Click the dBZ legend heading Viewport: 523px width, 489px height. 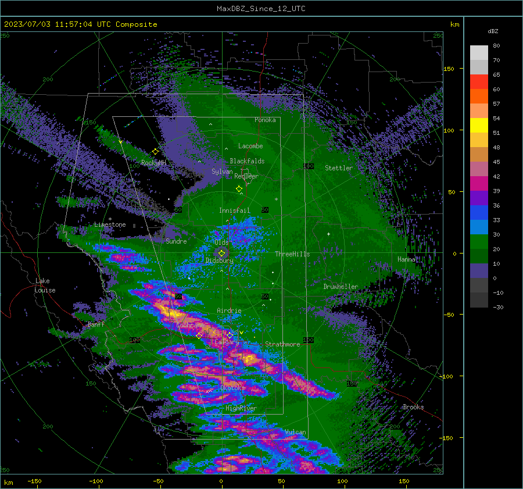click(493, 31)
